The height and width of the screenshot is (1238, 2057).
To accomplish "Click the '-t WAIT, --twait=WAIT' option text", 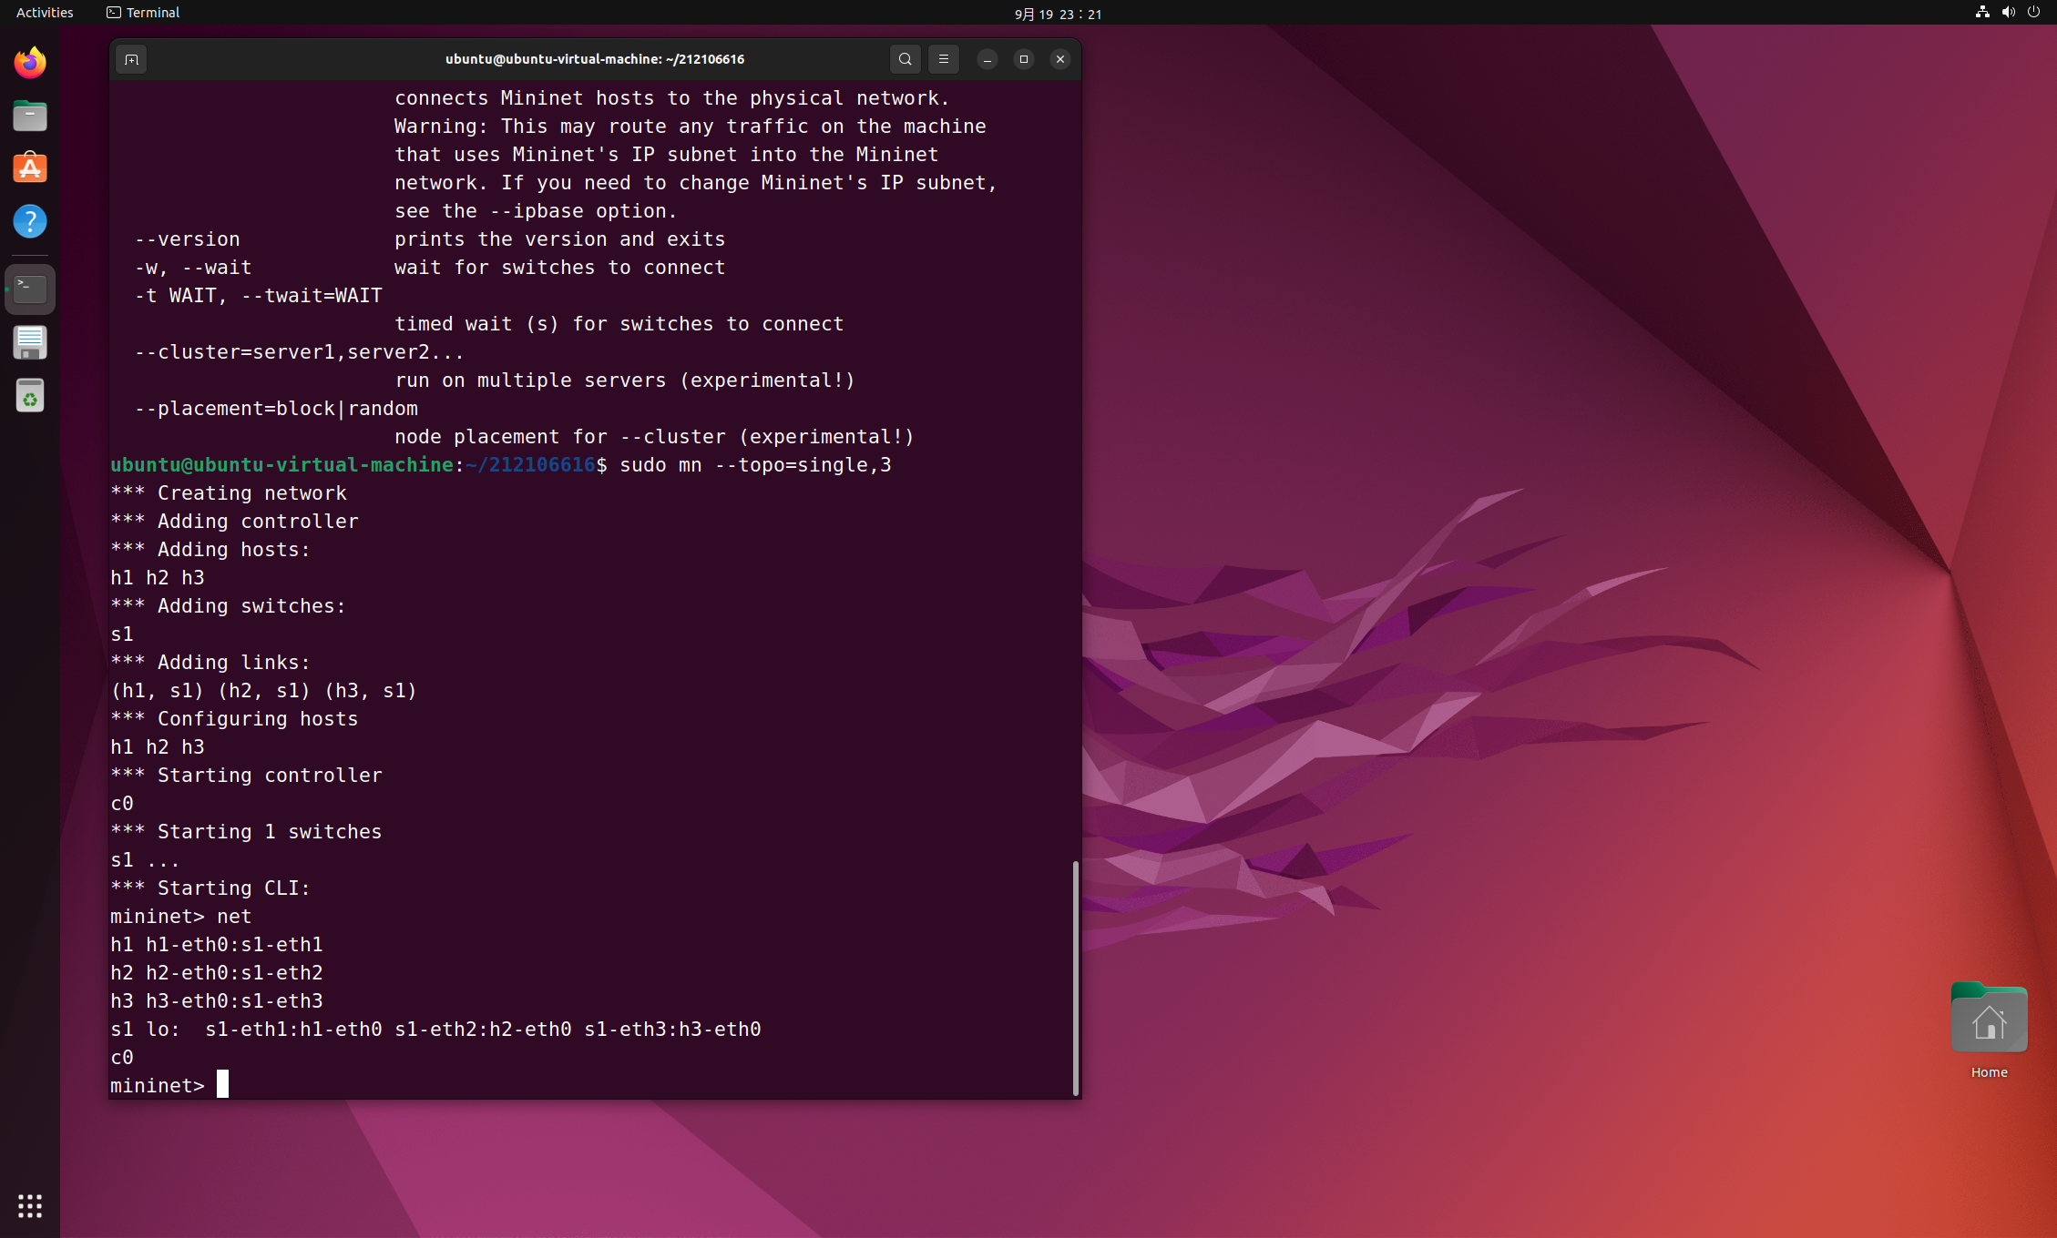I will click(x=259, y=296).
